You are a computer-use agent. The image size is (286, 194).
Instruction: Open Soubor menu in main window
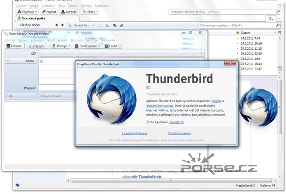21,6
